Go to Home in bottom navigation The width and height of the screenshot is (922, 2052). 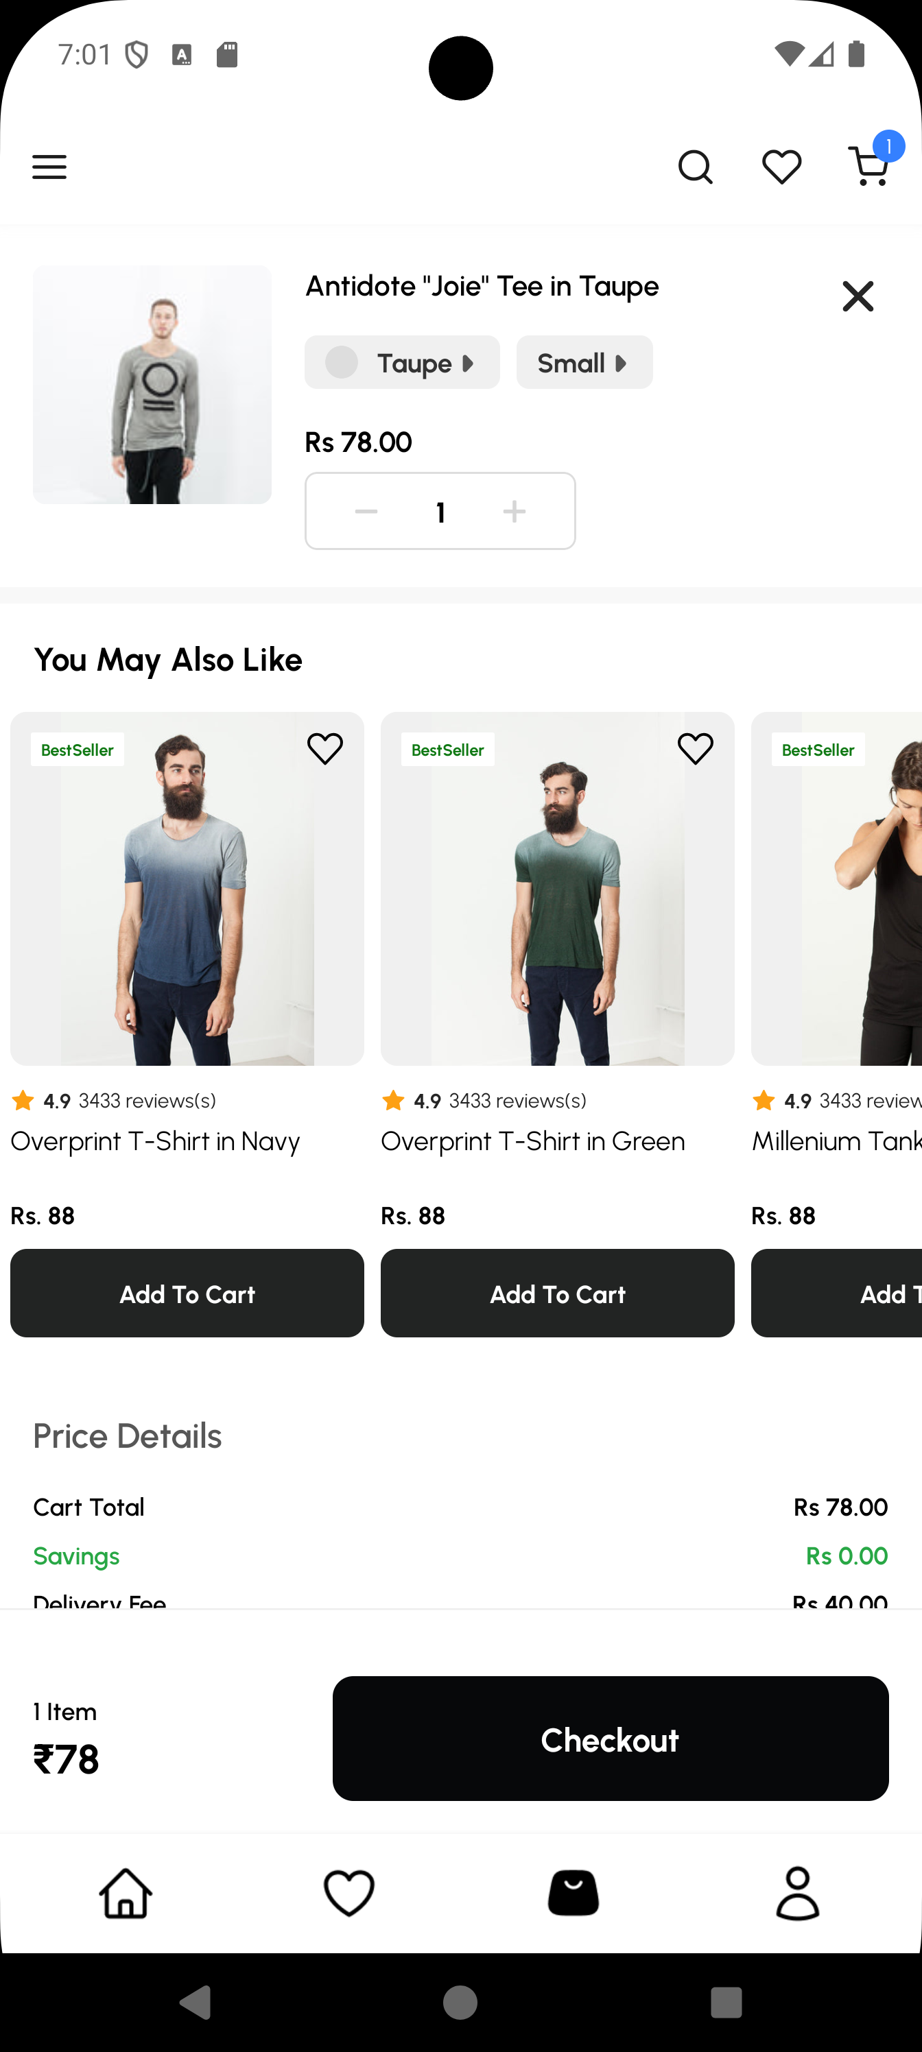[126, 1893]
